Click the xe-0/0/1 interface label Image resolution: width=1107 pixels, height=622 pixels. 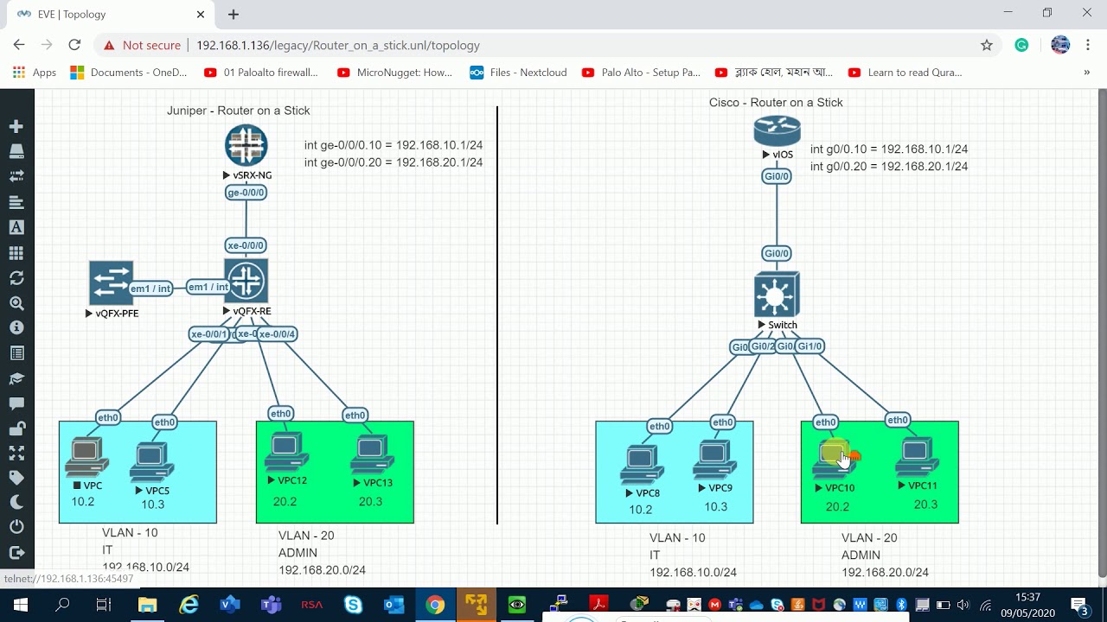coord(209,334)
